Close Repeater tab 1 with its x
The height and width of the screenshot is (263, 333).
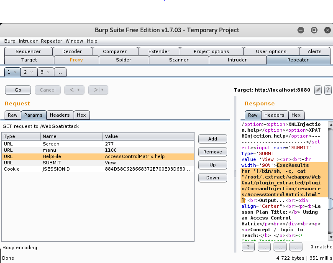point(15,72)
